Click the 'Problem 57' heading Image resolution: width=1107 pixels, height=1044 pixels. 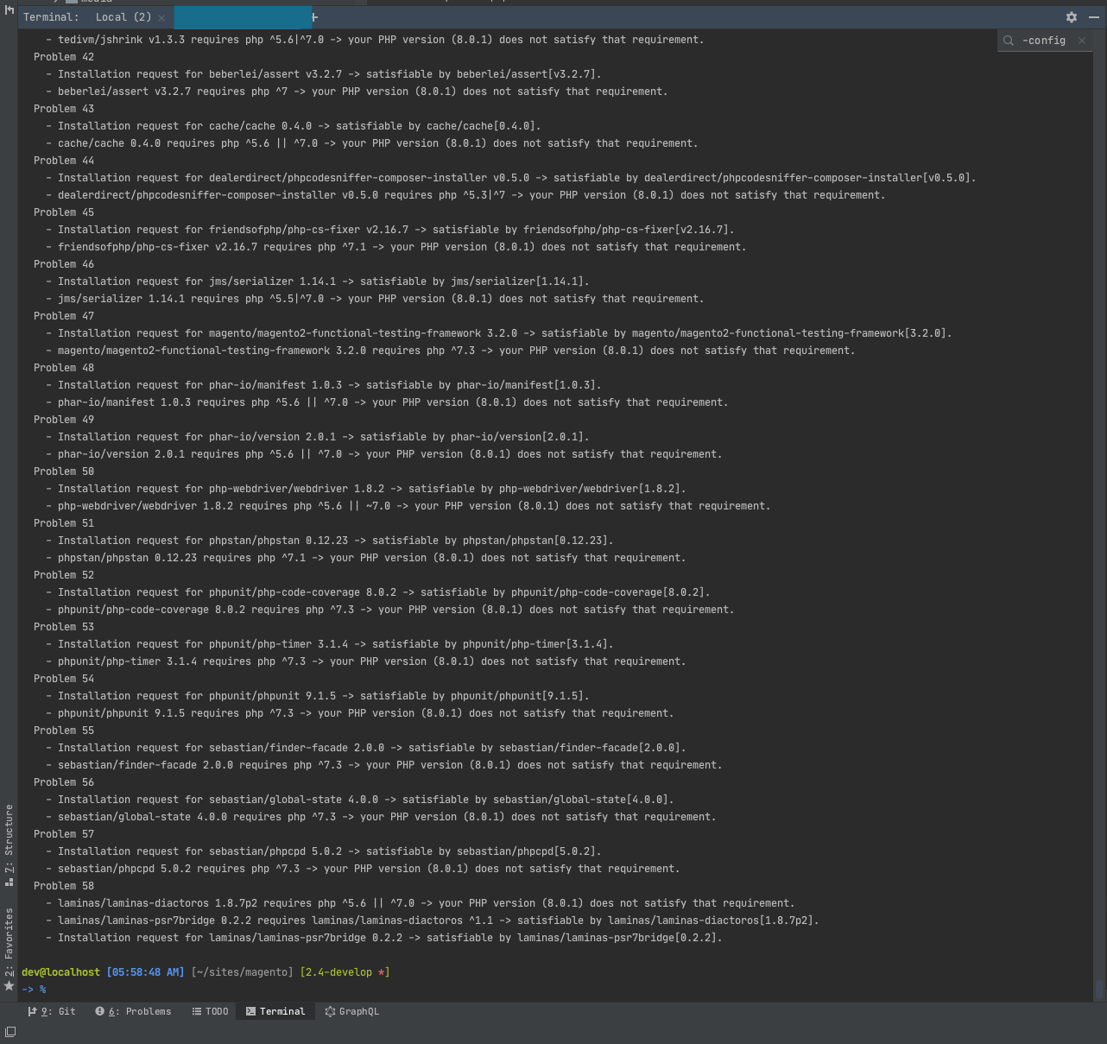coord(64,834)
